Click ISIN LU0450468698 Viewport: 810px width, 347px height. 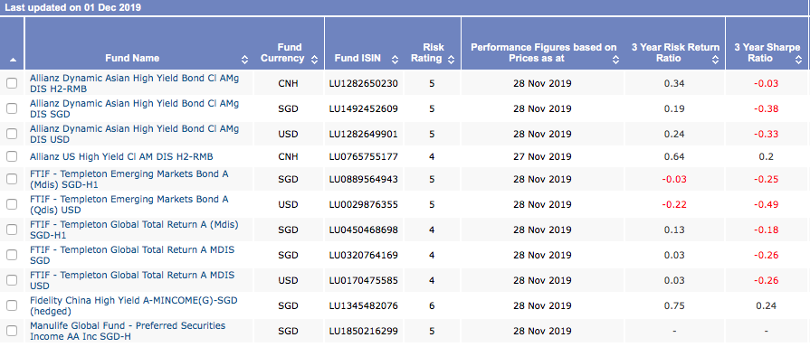[x=363, y=230]
